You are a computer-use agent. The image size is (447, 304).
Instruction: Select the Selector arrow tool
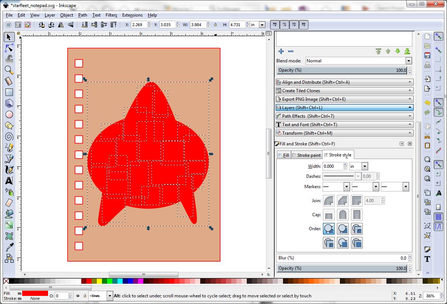[x=9, y=37]
